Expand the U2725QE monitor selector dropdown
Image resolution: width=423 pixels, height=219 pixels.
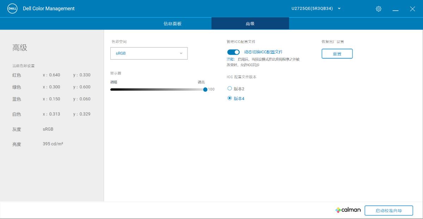click(x=316, y=8)
